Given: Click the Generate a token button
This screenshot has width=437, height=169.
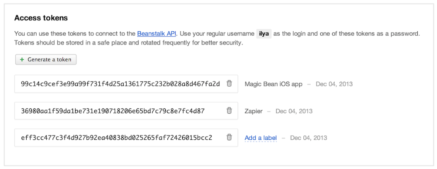Looking at the screenshot, I should (x=46, y=60).
